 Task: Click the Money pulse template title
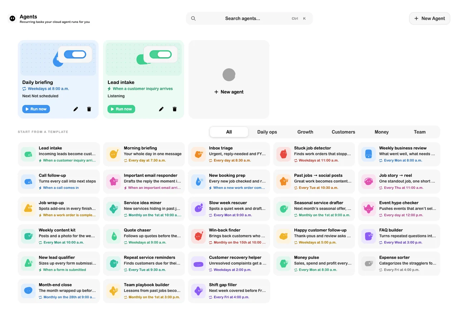pyautogui.click(x=306, y=258)
